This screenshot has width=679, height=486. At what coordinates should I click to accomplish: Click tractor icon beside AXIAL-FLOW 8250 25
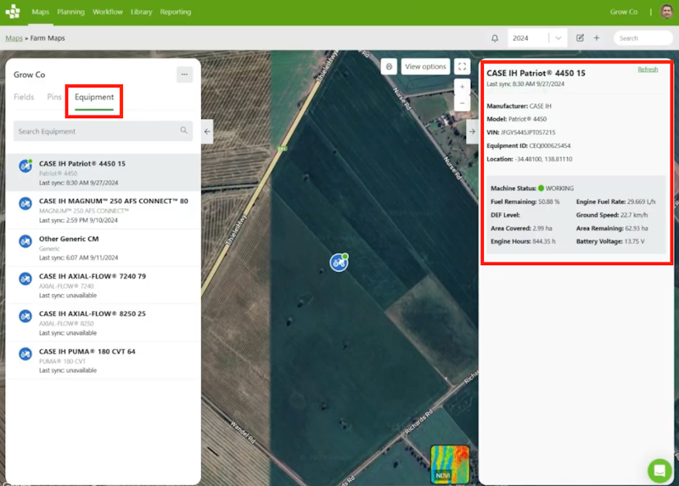tap(25, 316)
